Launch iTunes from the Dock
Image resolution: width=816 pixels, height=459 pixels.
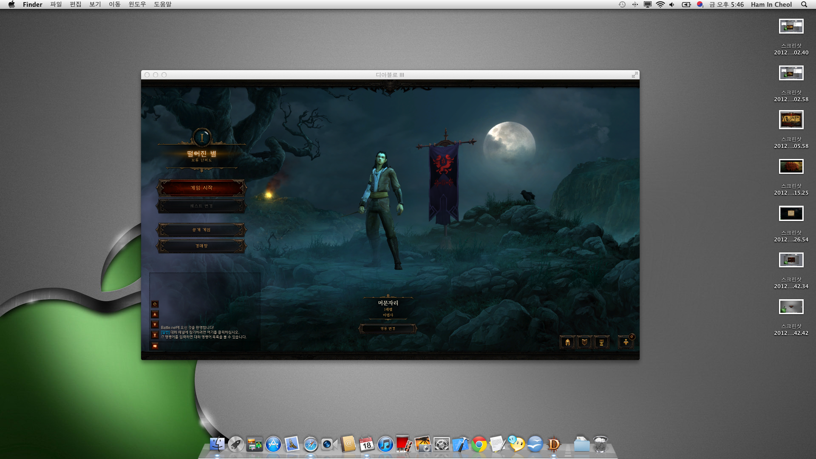tap(385, 444)
